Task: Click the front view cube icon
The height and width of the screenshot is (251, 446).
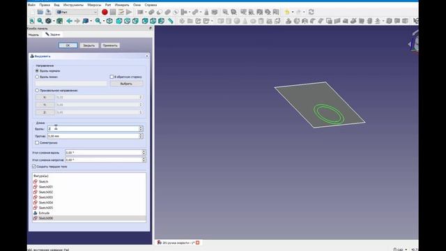Action: tap(119, 21)
